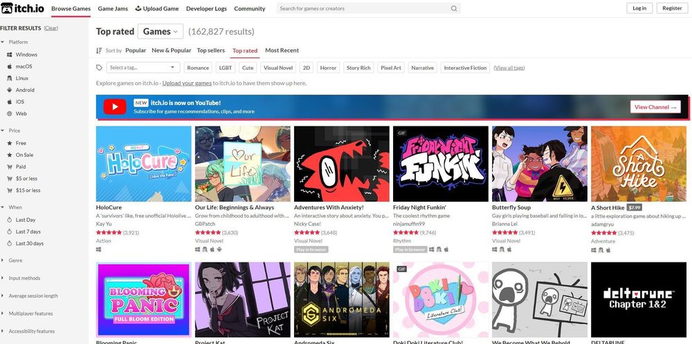The height and width of the screenshot is (344, 692).
Task: Open the View all tags link
Action: tap(509, 68)
